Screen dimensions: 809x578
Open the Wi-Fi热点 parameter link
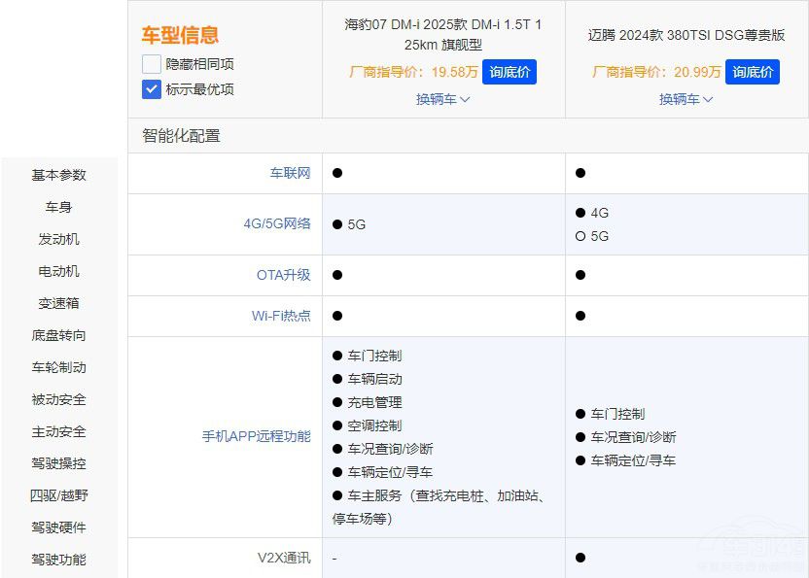281,316
